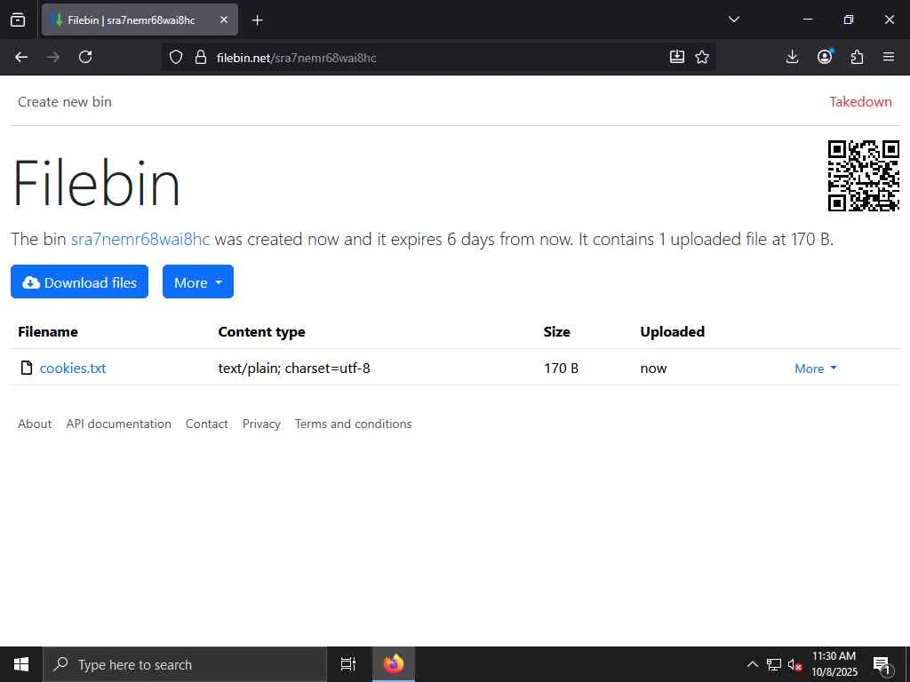Screen dimensions: 910x682
Task: Open the network status tray icon
Action: click(774, 664)
